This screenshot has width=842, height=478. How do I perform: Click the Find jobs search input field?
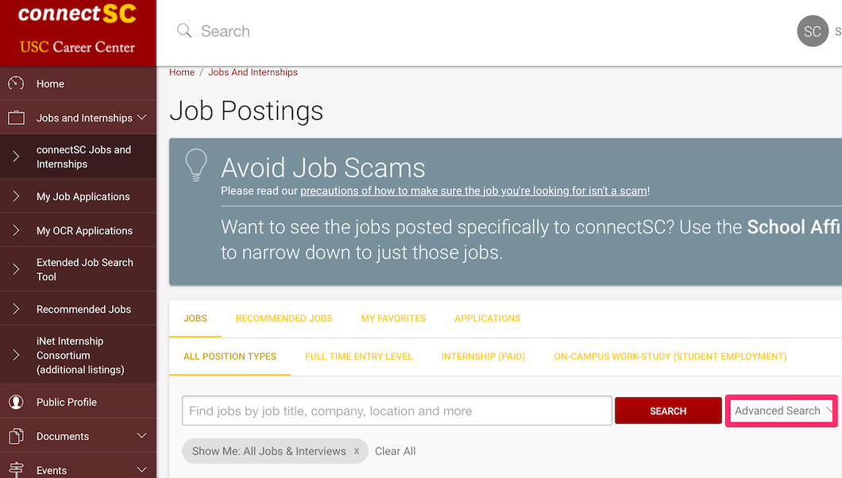tap(397, 411)
